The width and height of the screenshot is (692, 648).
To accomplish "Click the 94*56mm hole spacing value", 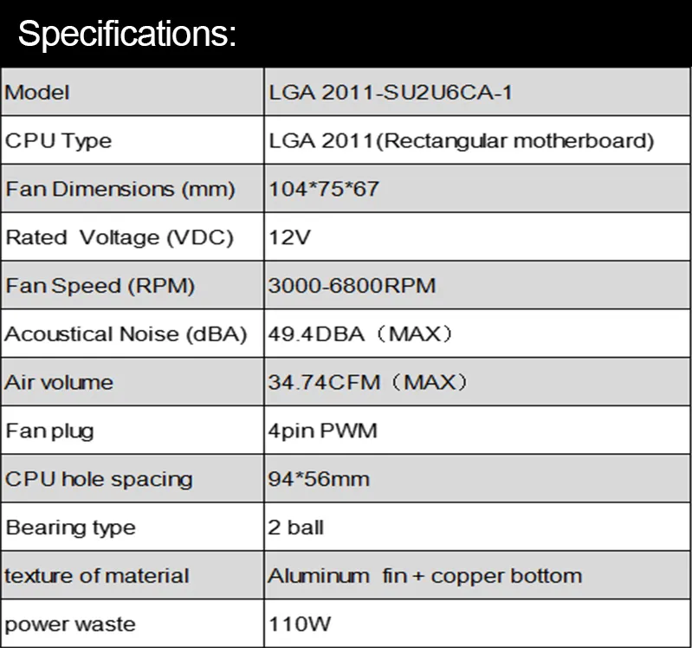I will tap(319, 479).
